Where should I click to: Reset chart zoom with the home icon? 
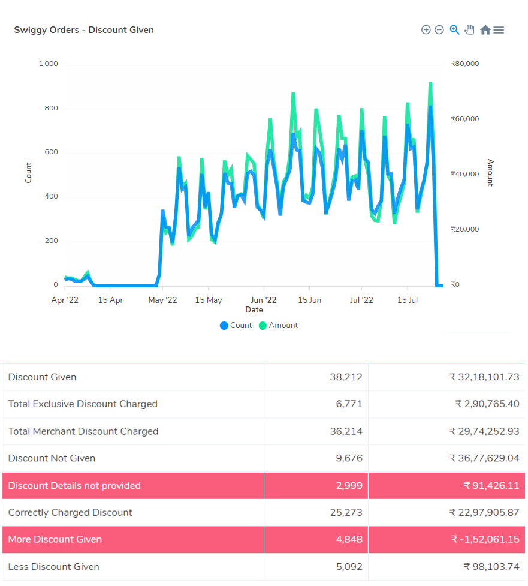(x=485, y=30)
